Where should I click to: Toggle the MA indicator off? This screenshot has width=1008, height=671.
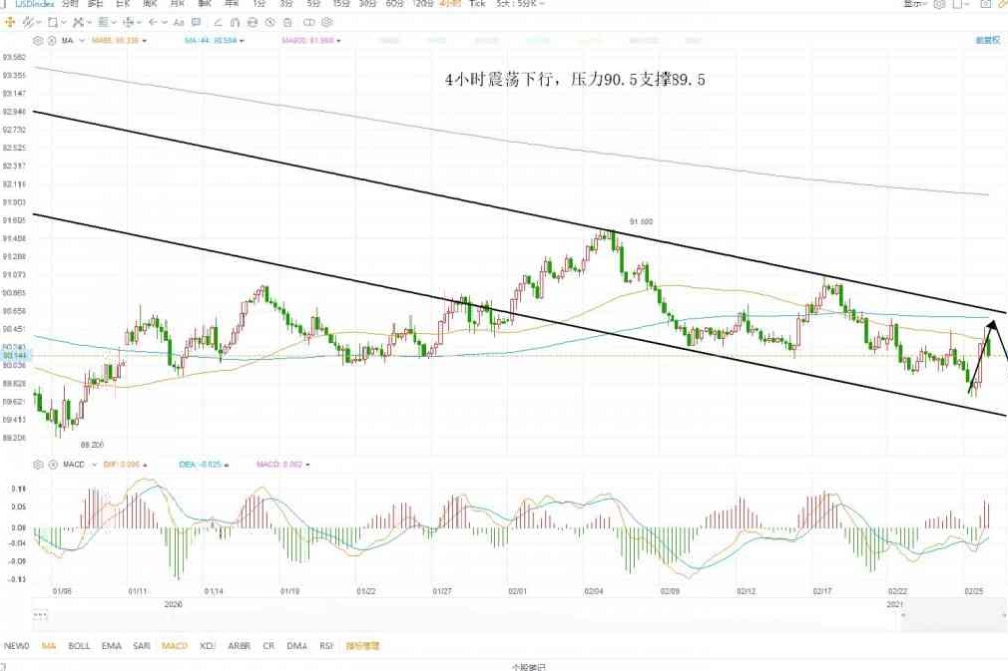pyautogui.click(x=48, y=646)
